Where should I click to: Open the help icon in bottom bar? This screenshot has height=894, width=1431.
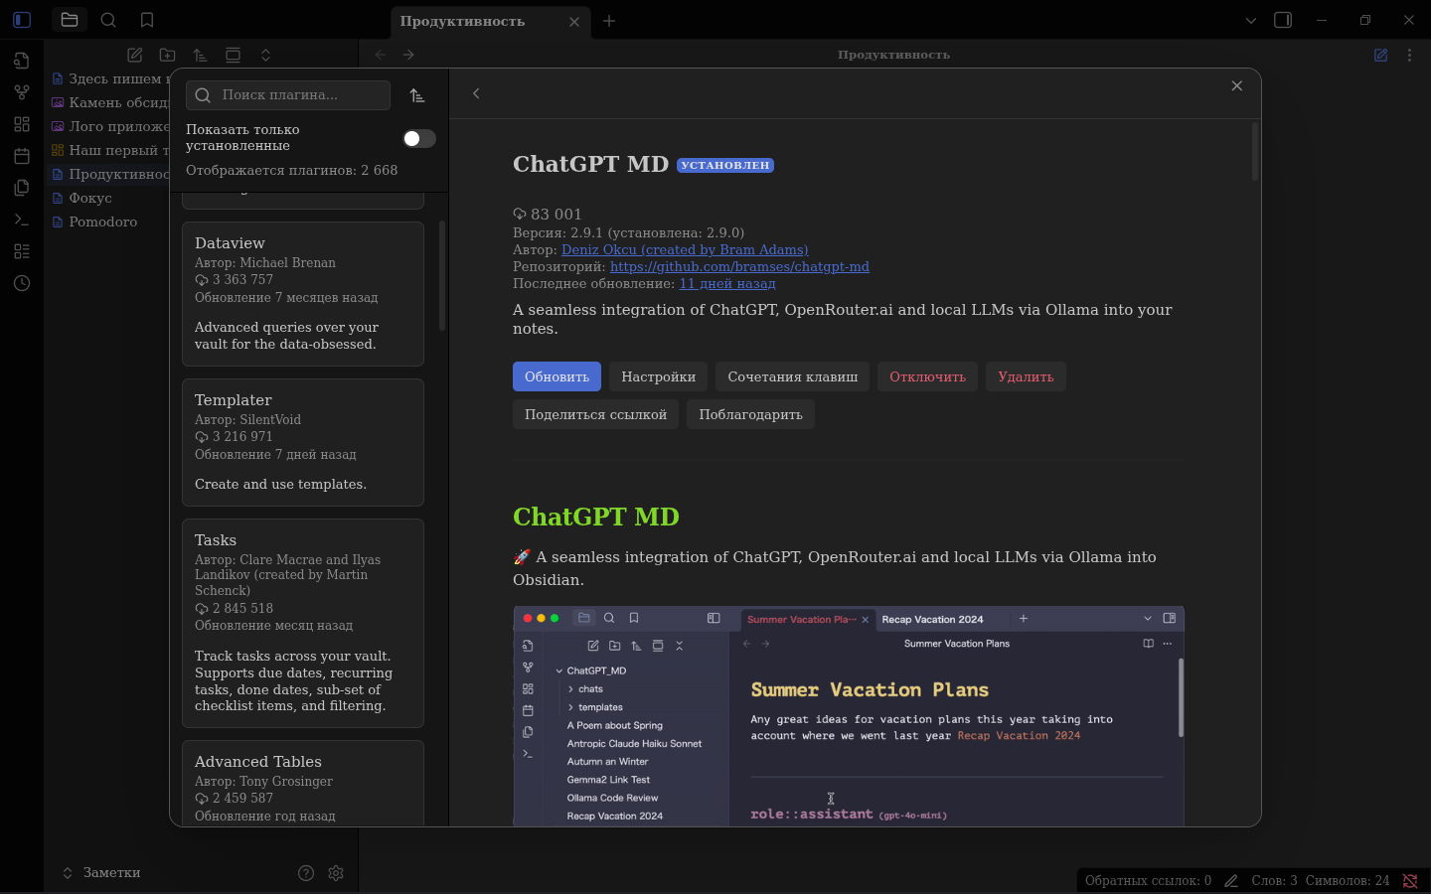click(306, 873)
